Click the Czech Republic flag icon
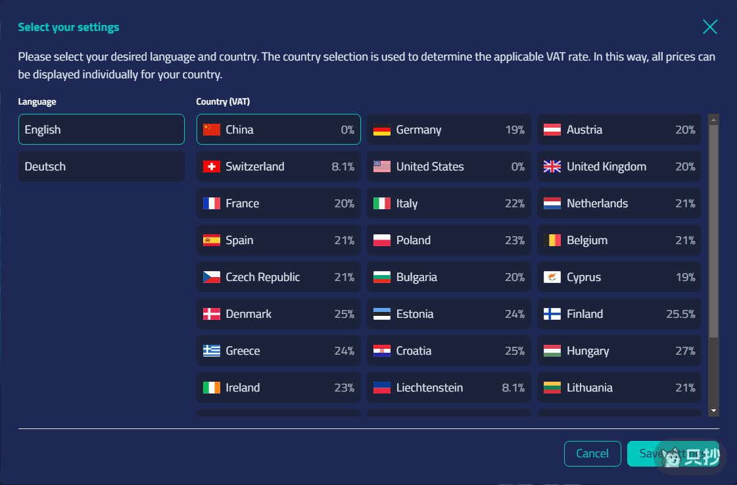737x485 pixels. click(x=212, y=277)
